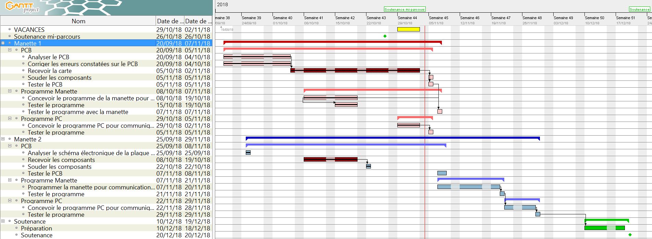Select 'Analyser le schéma électronique' task row
Image resolution: width=652 pixels, height=239 pixels.
tap(88, 153)
